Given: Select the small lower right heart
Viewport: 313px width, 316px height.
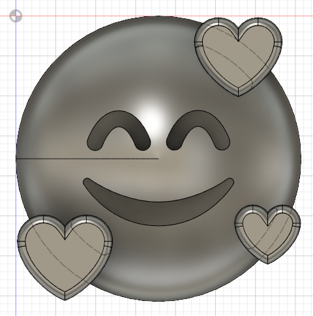Looking at the screenshot, I should (x=267, y=234).
